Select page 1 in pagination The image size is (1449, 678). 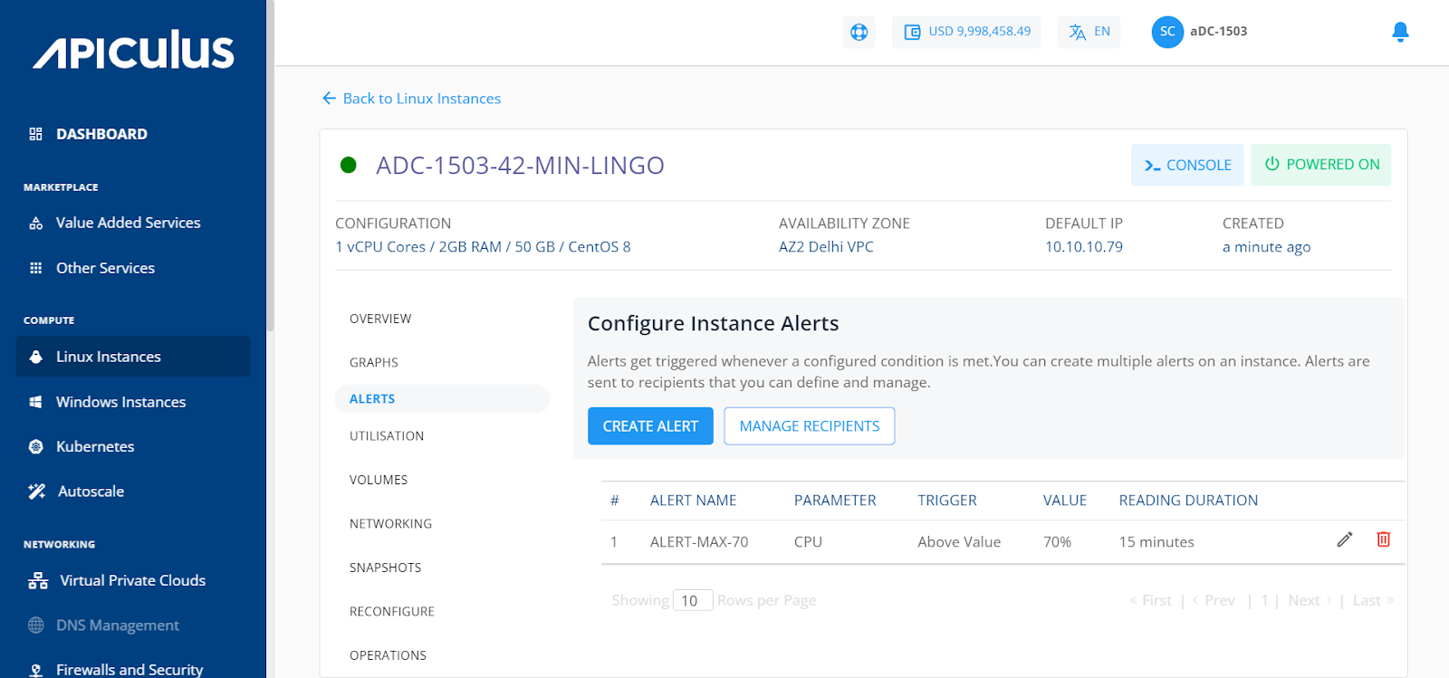(x=1264, y=600)
